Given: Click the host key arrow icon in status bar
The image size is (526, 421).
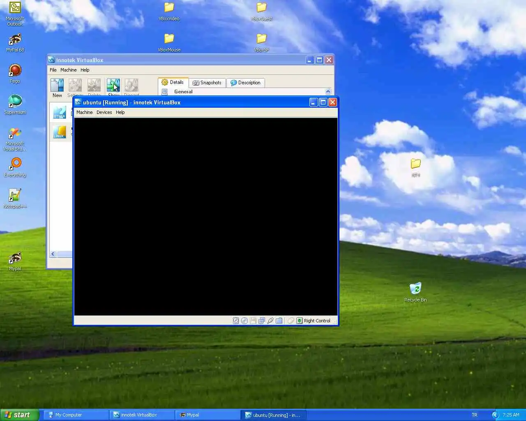Looking at the screenshot, I should click(x=300, y=321).
